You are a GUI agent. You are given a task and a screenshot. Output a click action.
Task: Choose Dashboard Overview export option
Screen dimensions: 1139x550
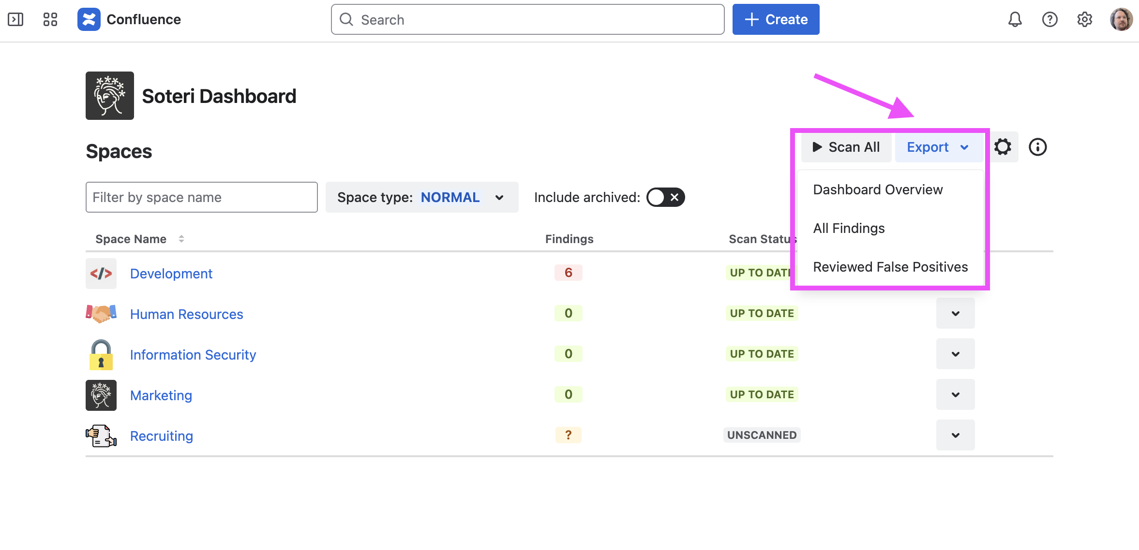878,189
